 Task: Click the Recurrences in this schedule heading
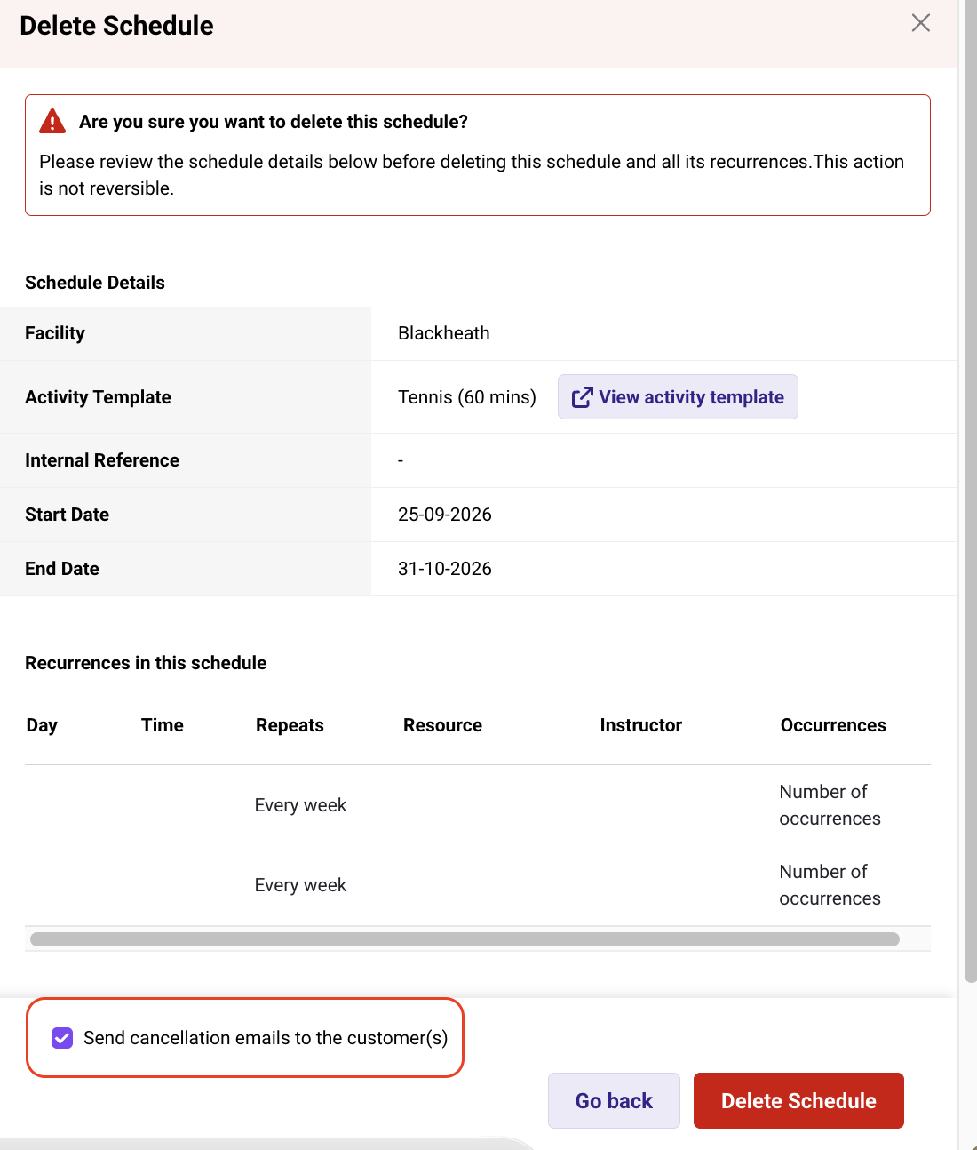click(x=146, y=663)
